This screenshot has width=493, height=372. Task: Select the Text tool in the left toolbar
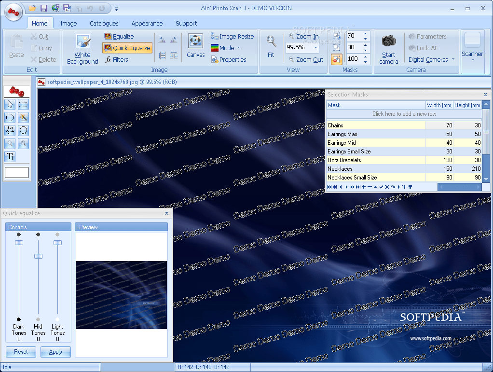10,156
